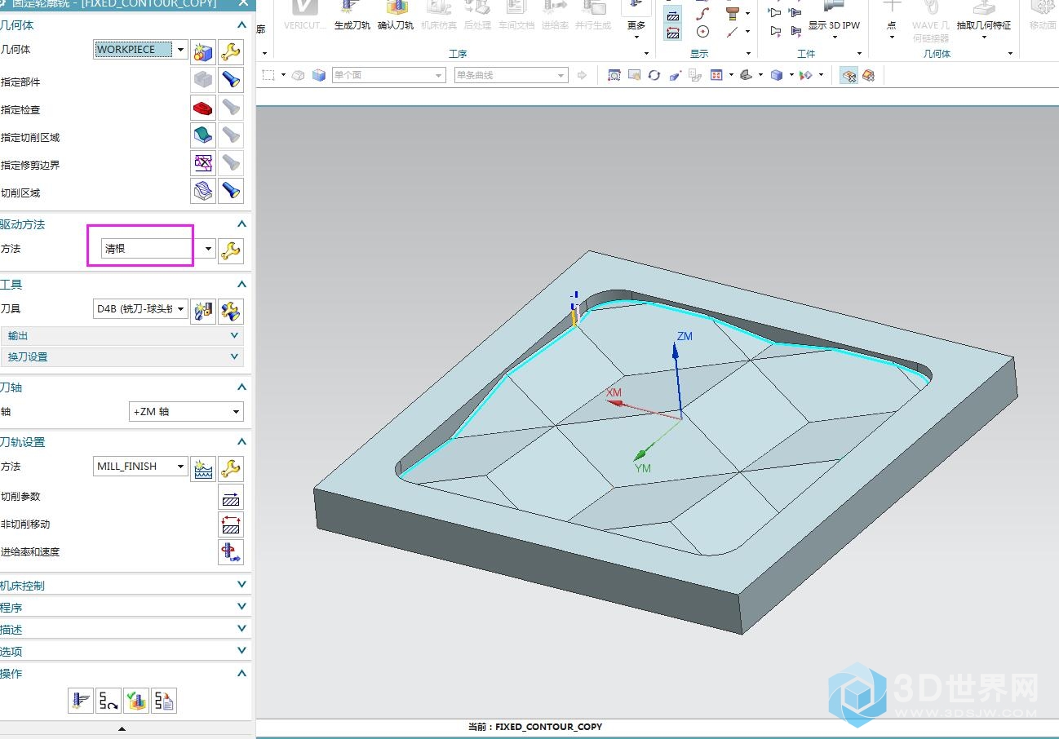Collapse the 驱动方法 section
1059x739 pixels.
(x=241, y=223)
